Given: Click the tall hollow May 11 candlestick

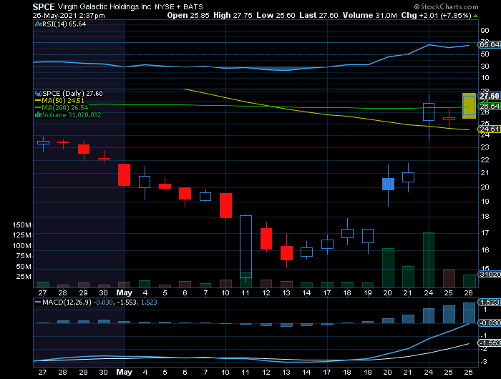Looking at the screenshot, I should pos(245,247).
